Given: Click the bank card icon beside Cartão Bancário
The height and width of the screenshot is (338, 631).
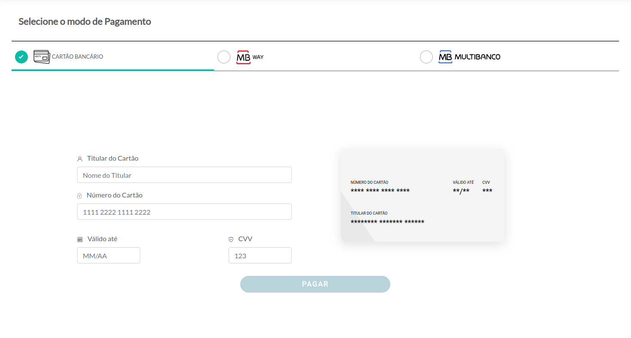Looking at the screenshot, I should pos(41,57).
